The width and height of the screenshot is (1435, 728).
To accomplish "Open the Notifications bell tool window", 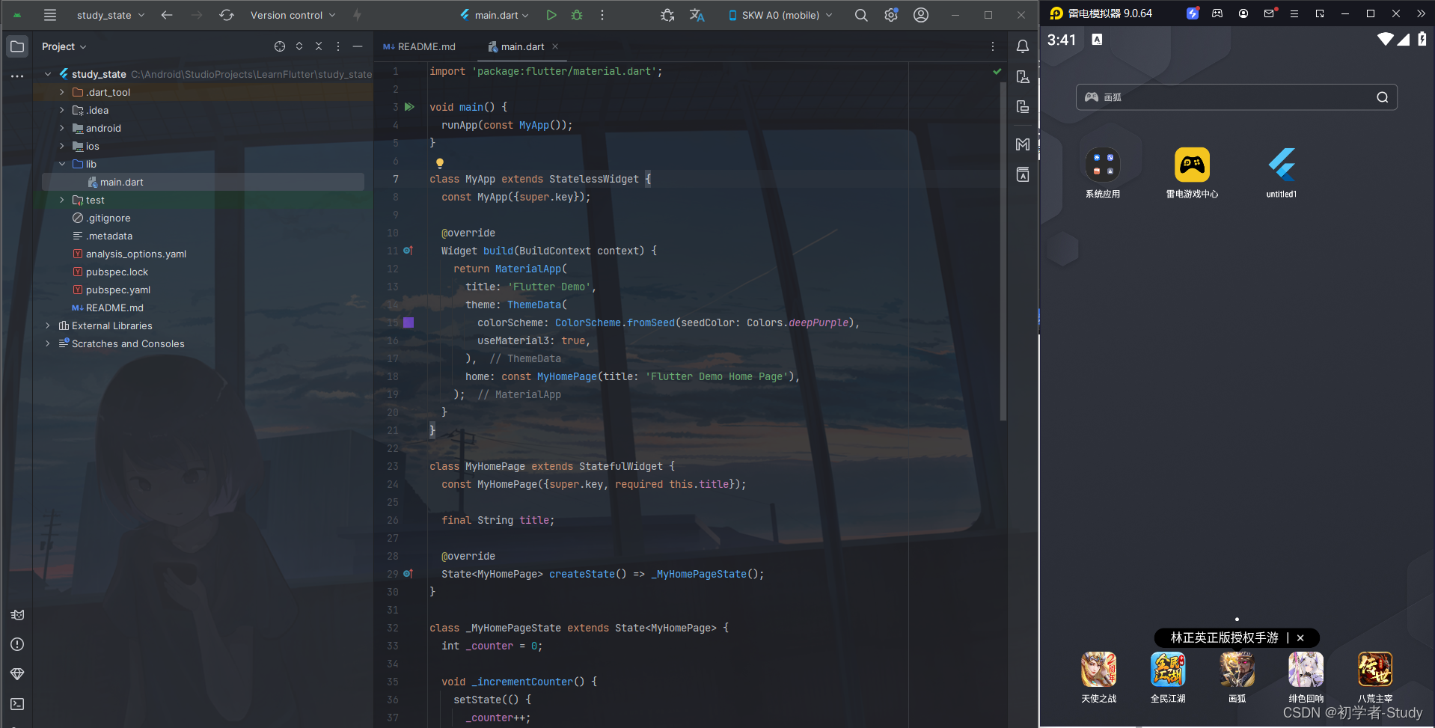I will 1023,46.
